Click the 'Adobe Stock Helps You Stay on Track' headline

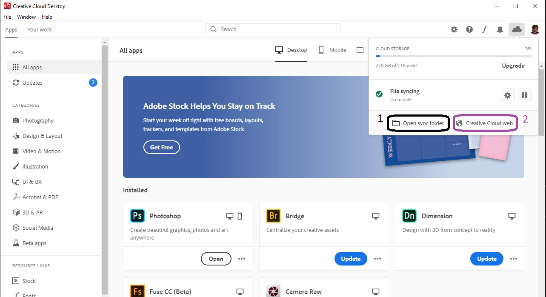click(x=209, y=106)
